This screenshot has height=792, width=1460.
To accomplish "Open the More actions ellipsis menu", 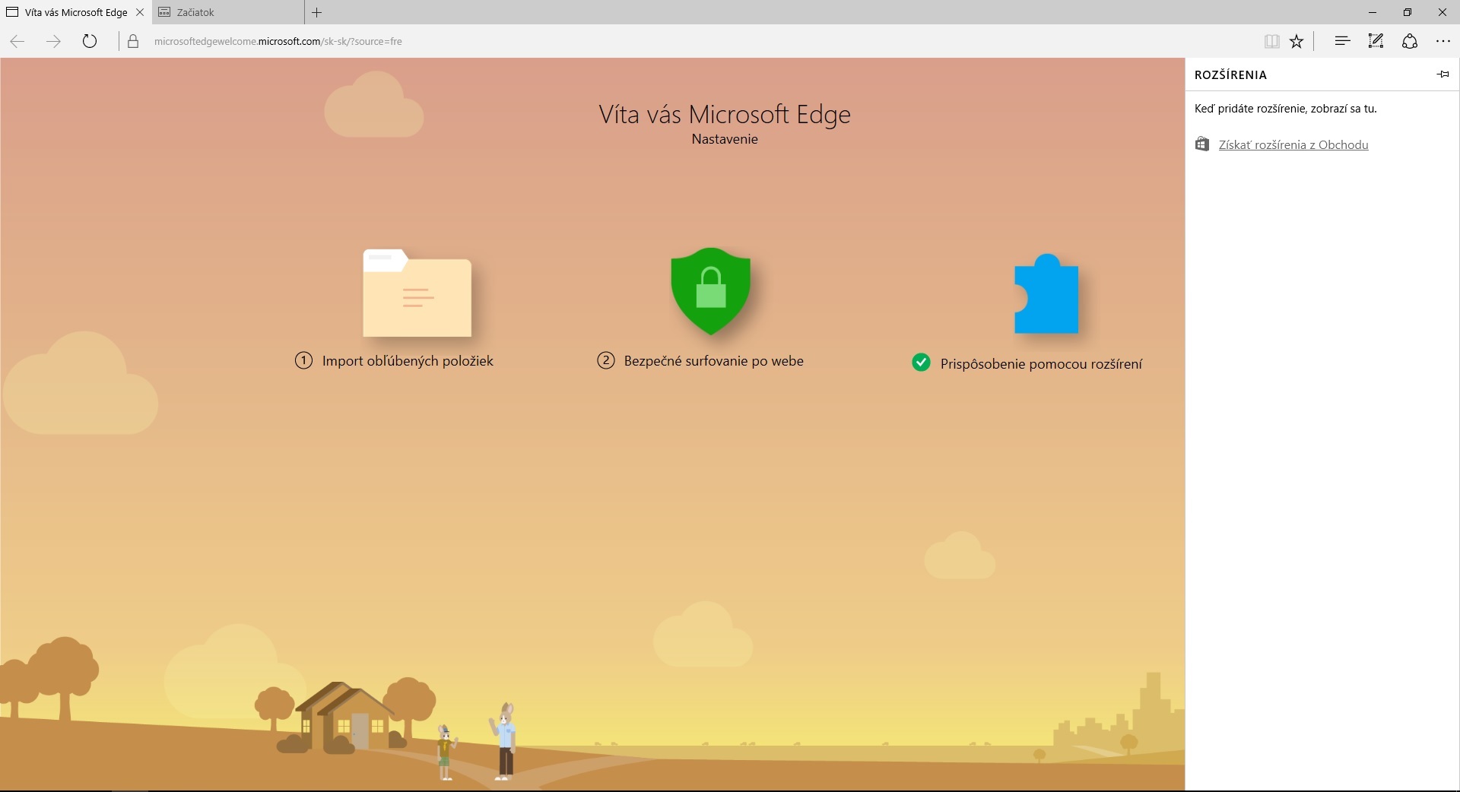I will pos(1443,41).
